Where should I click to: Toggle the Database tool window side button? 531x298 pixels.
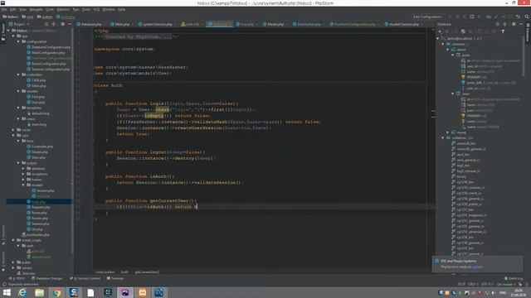point(528,32)
